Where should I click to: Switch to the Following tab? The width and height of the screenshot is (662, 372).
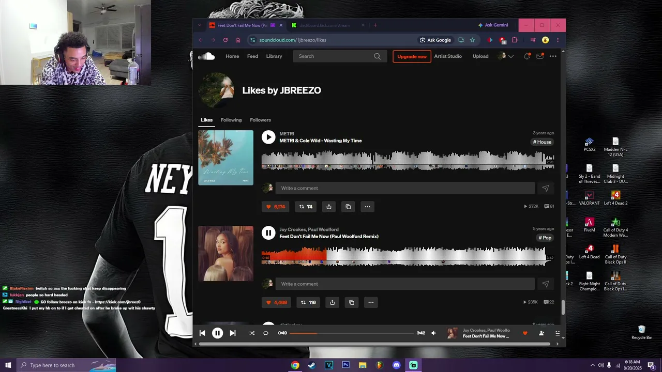231,120
